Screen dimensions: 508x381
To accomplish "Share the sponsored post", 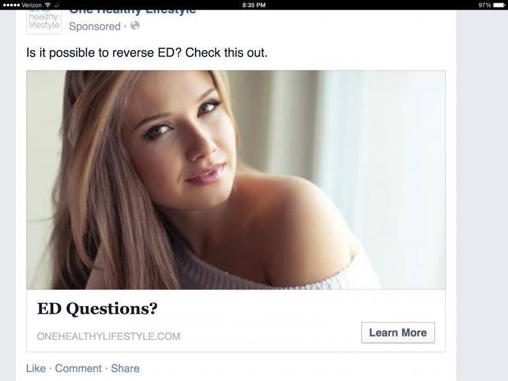I will click(x=125, y=368).
